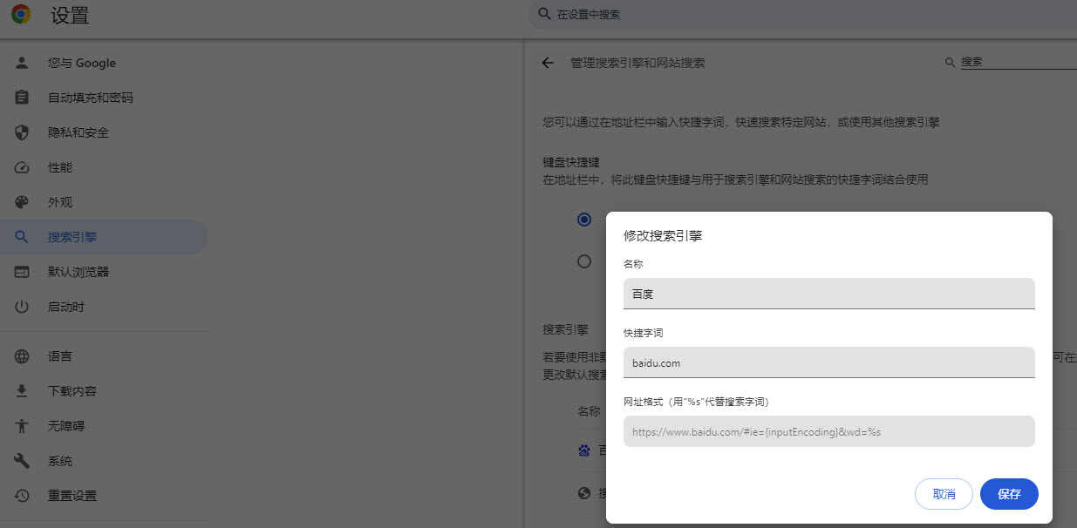The width and height of the screenshot is (1077, 528).
Task: Click the download icon for 下载内容
Action: point(23,391)
